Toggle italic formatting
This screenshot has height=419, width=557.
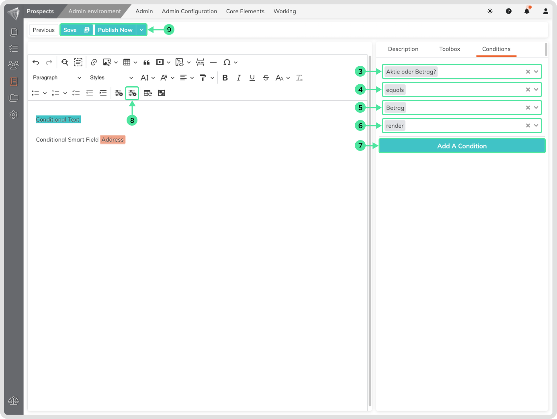[x=239, y=78]
